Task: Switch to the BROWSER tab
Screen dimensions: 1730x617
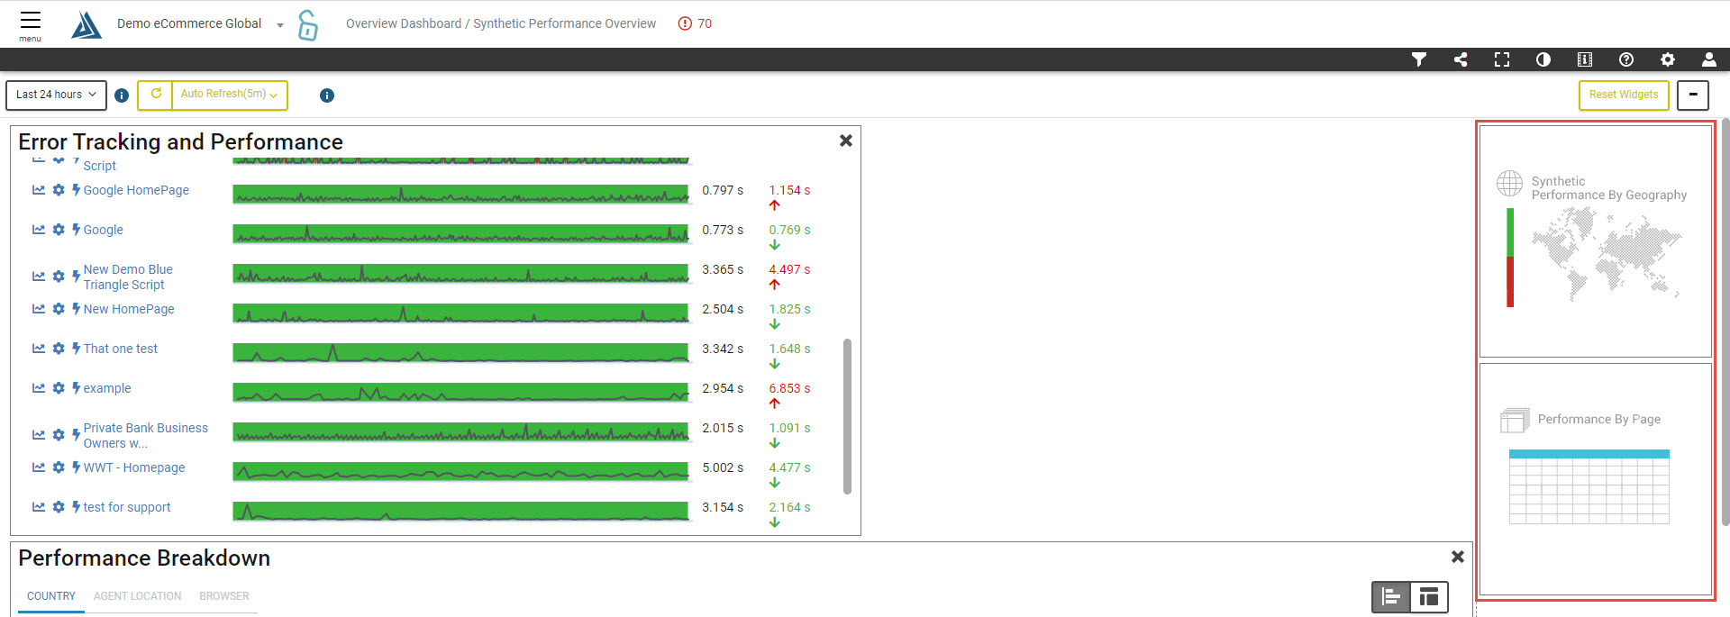Action: point(224,596)
